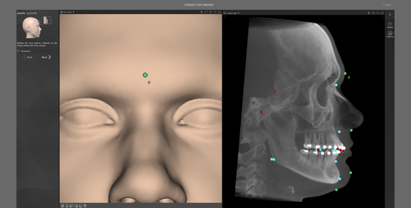This screenshot has height=208, width=411.
Task: Expand the Lateral Ceph view dropdown
Action: [232, 13]
